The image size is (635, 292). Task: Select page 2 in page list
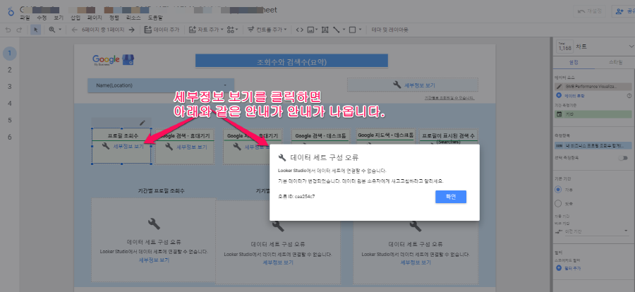click(x=10, y=70)
